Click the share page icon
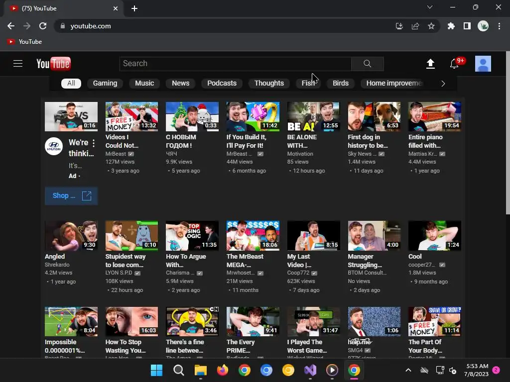The height and width of the screenshot is (382, 510). 415,26
